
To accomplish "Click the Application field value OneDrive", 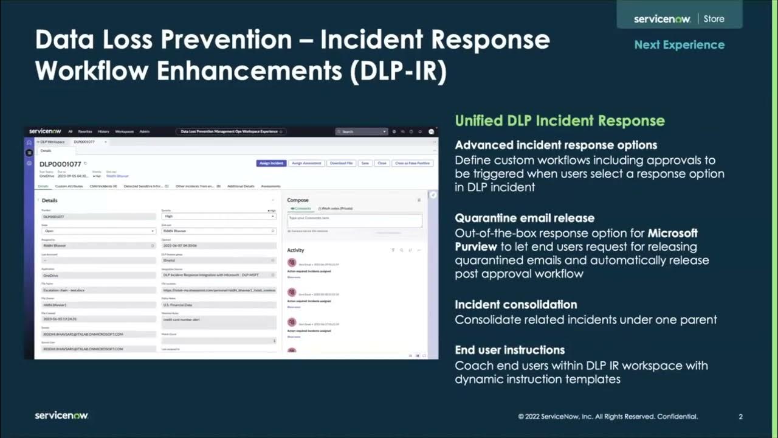I will (x=98, y=275).
